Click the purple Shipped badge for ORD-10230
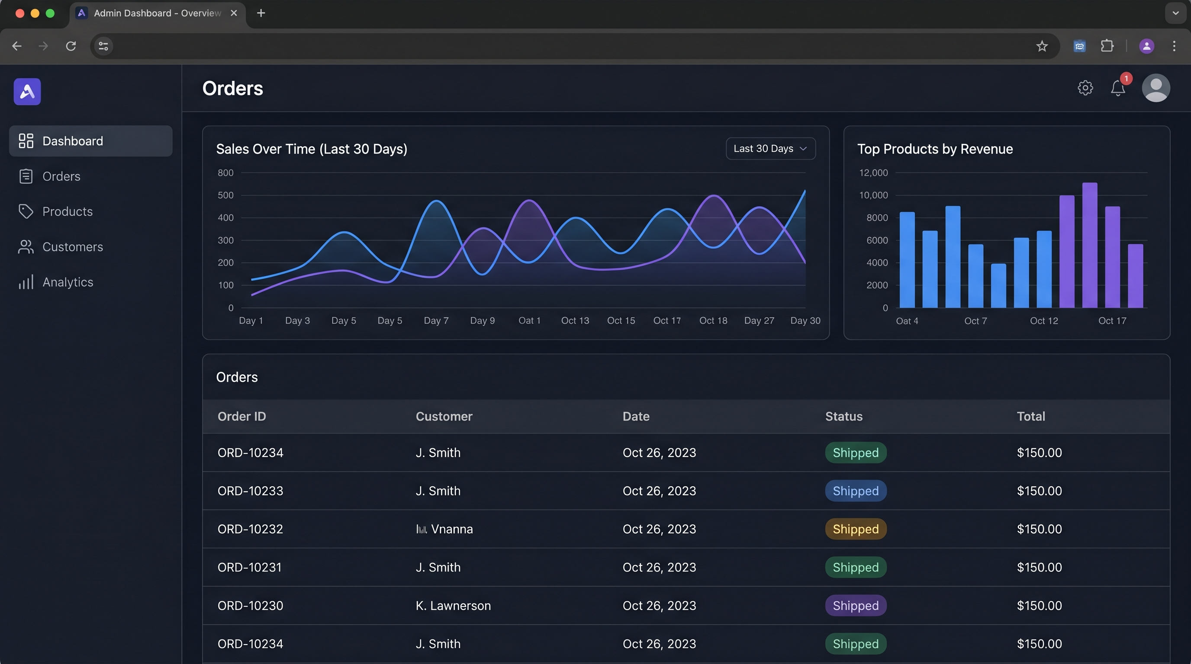Viewport: 1191px width, 664px height. click(x=856, y=606)
